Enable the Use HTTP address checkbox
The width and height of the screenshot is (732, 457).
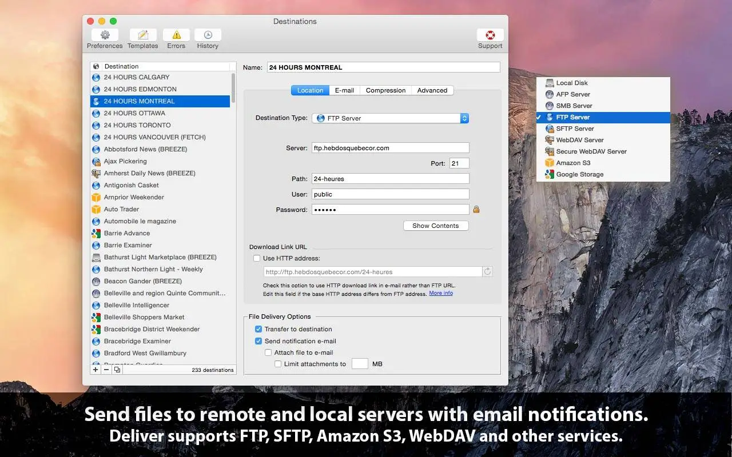coord(257,258)
